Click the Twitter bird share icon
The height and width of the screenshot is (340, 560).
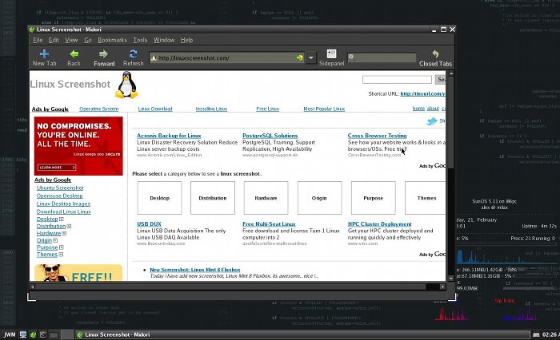coord(431,121)
